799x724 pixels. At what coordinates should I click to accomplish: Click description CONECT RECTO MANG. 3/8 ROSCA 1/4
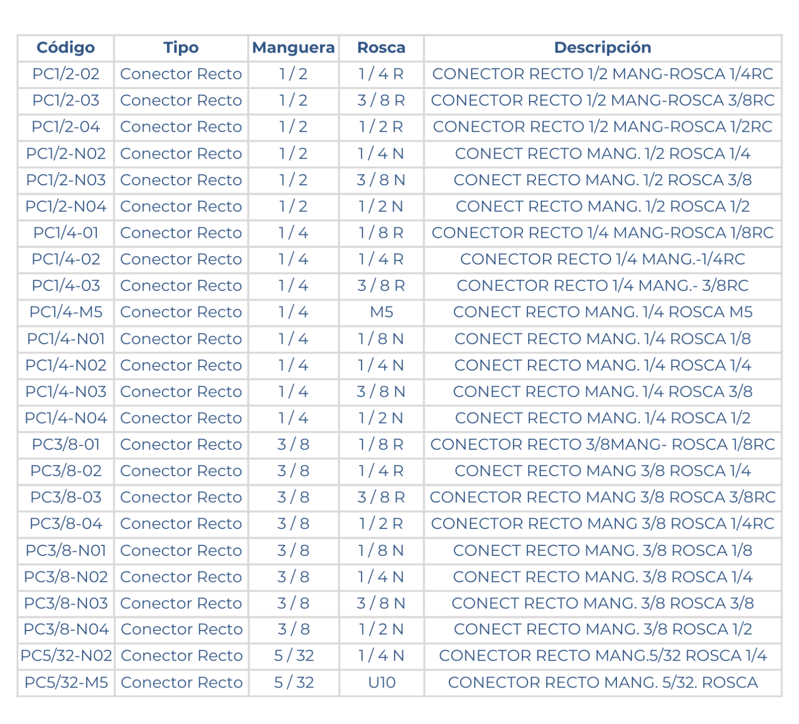point(602,577)
